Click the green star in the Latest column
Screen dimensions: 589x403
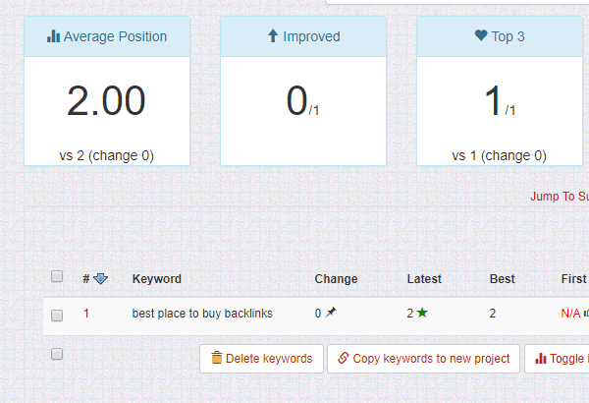click(422, 313)
